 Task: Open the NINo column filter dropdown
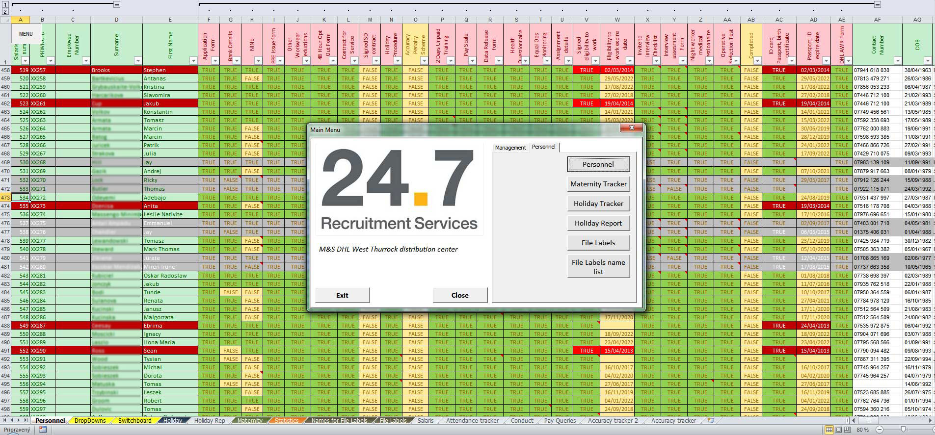click(x=258, y=61)
